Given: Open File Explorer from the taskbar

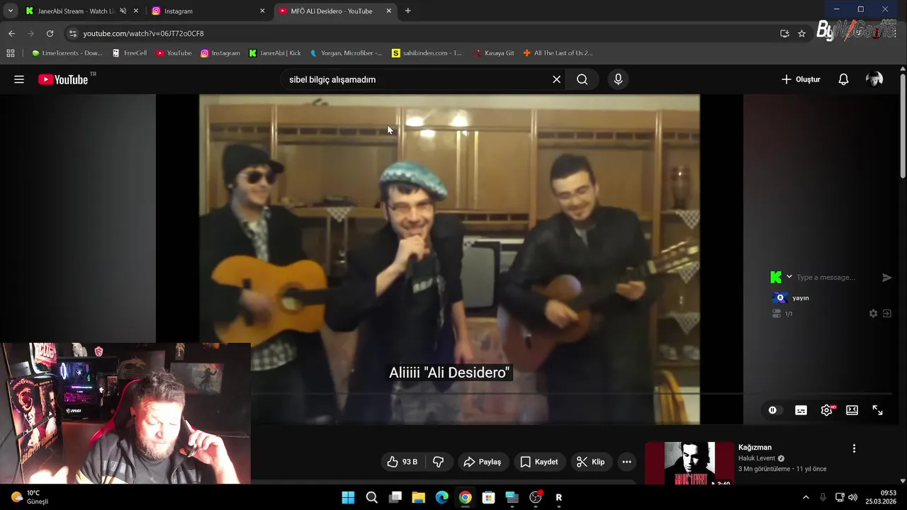Looking at the screenshot, I should [x=418, y=497].
